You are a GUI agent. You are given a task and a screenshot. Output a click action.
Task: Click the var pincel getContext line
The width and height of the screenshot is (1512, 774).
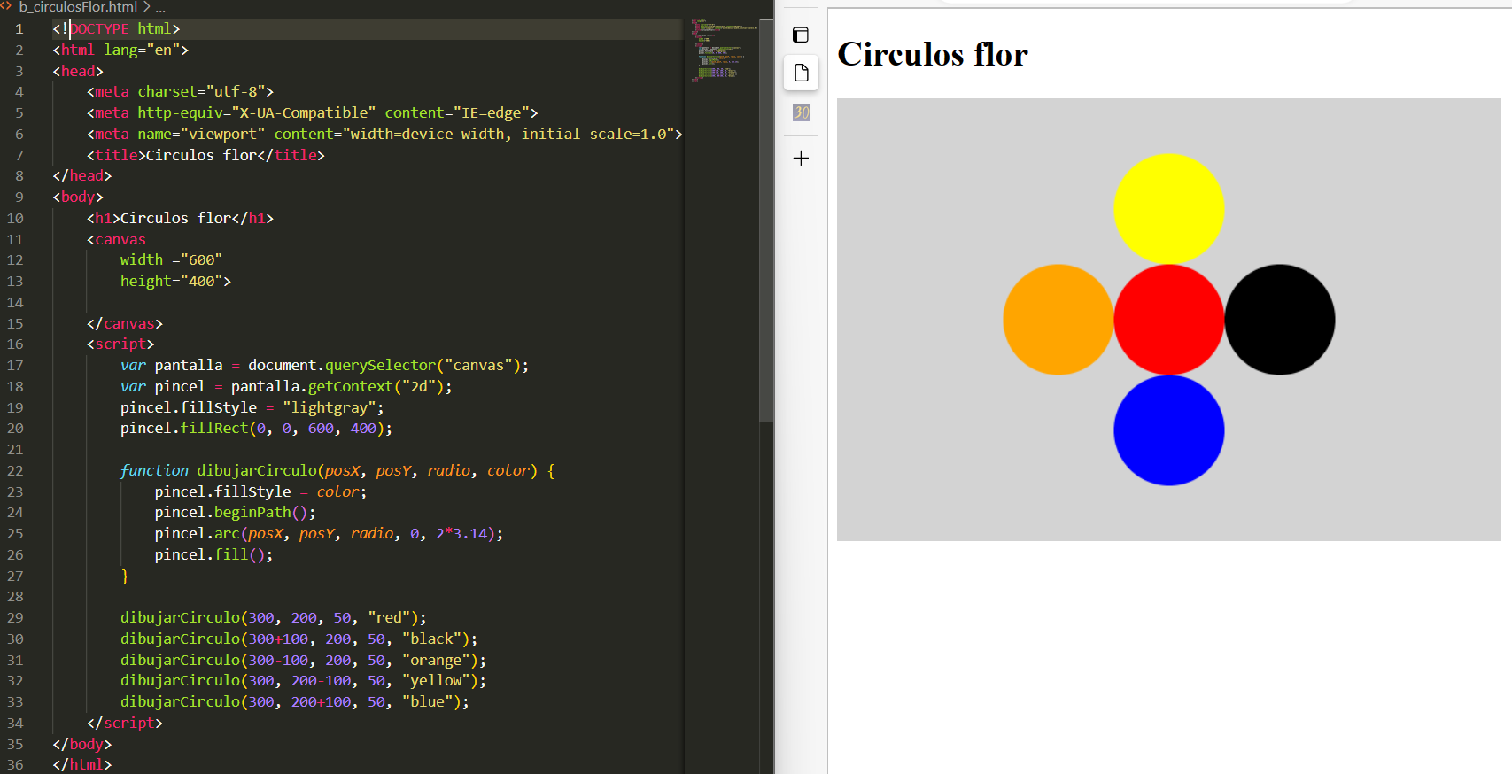pyautogui.click(x=286, y=387)
